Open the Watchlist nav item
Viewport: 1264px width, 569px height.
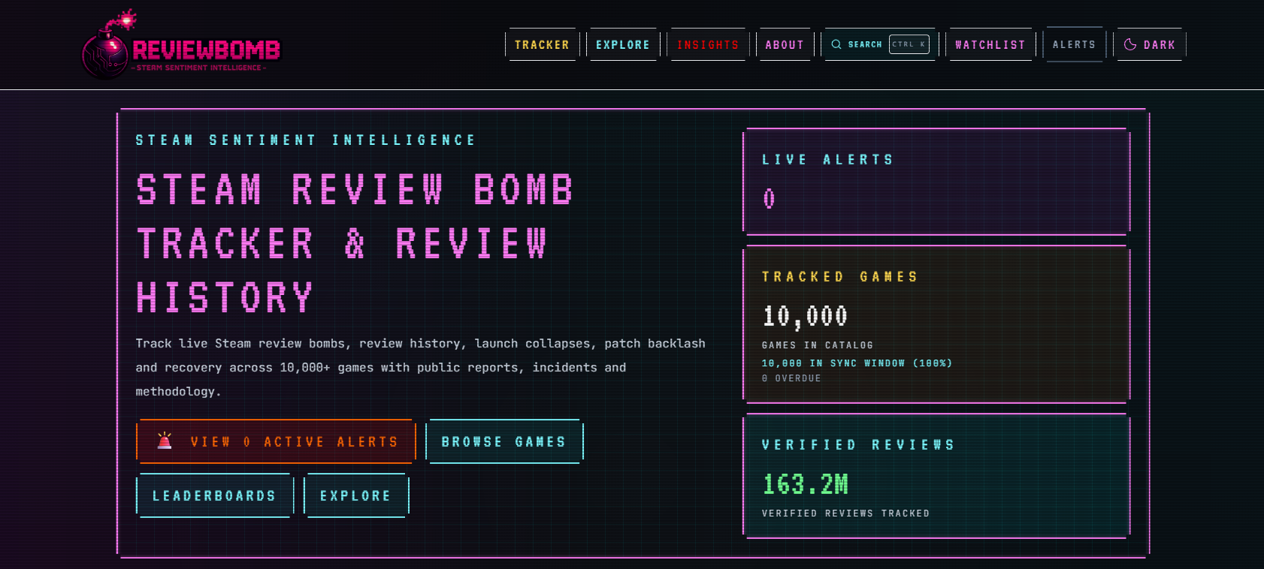[990, 44]
